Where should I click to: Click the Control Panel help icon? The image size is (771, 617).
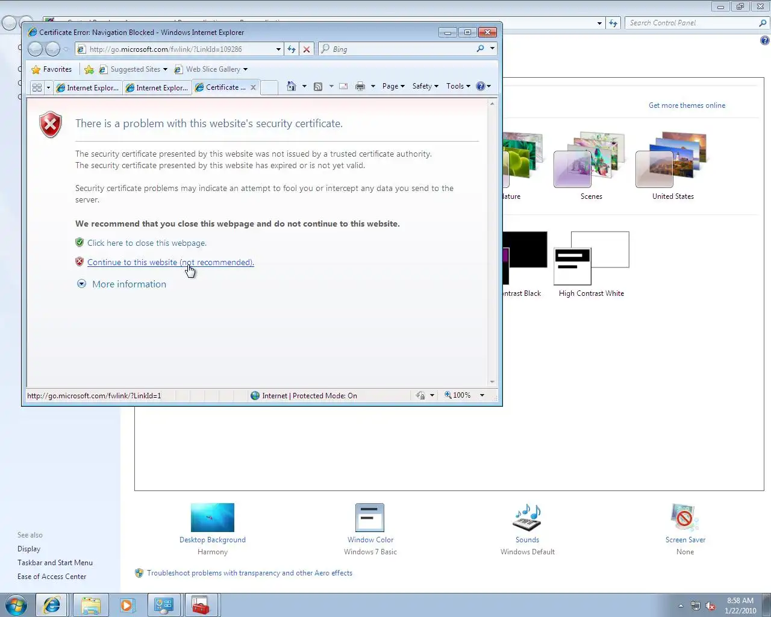pyautogui.click(x=764, y=41)
